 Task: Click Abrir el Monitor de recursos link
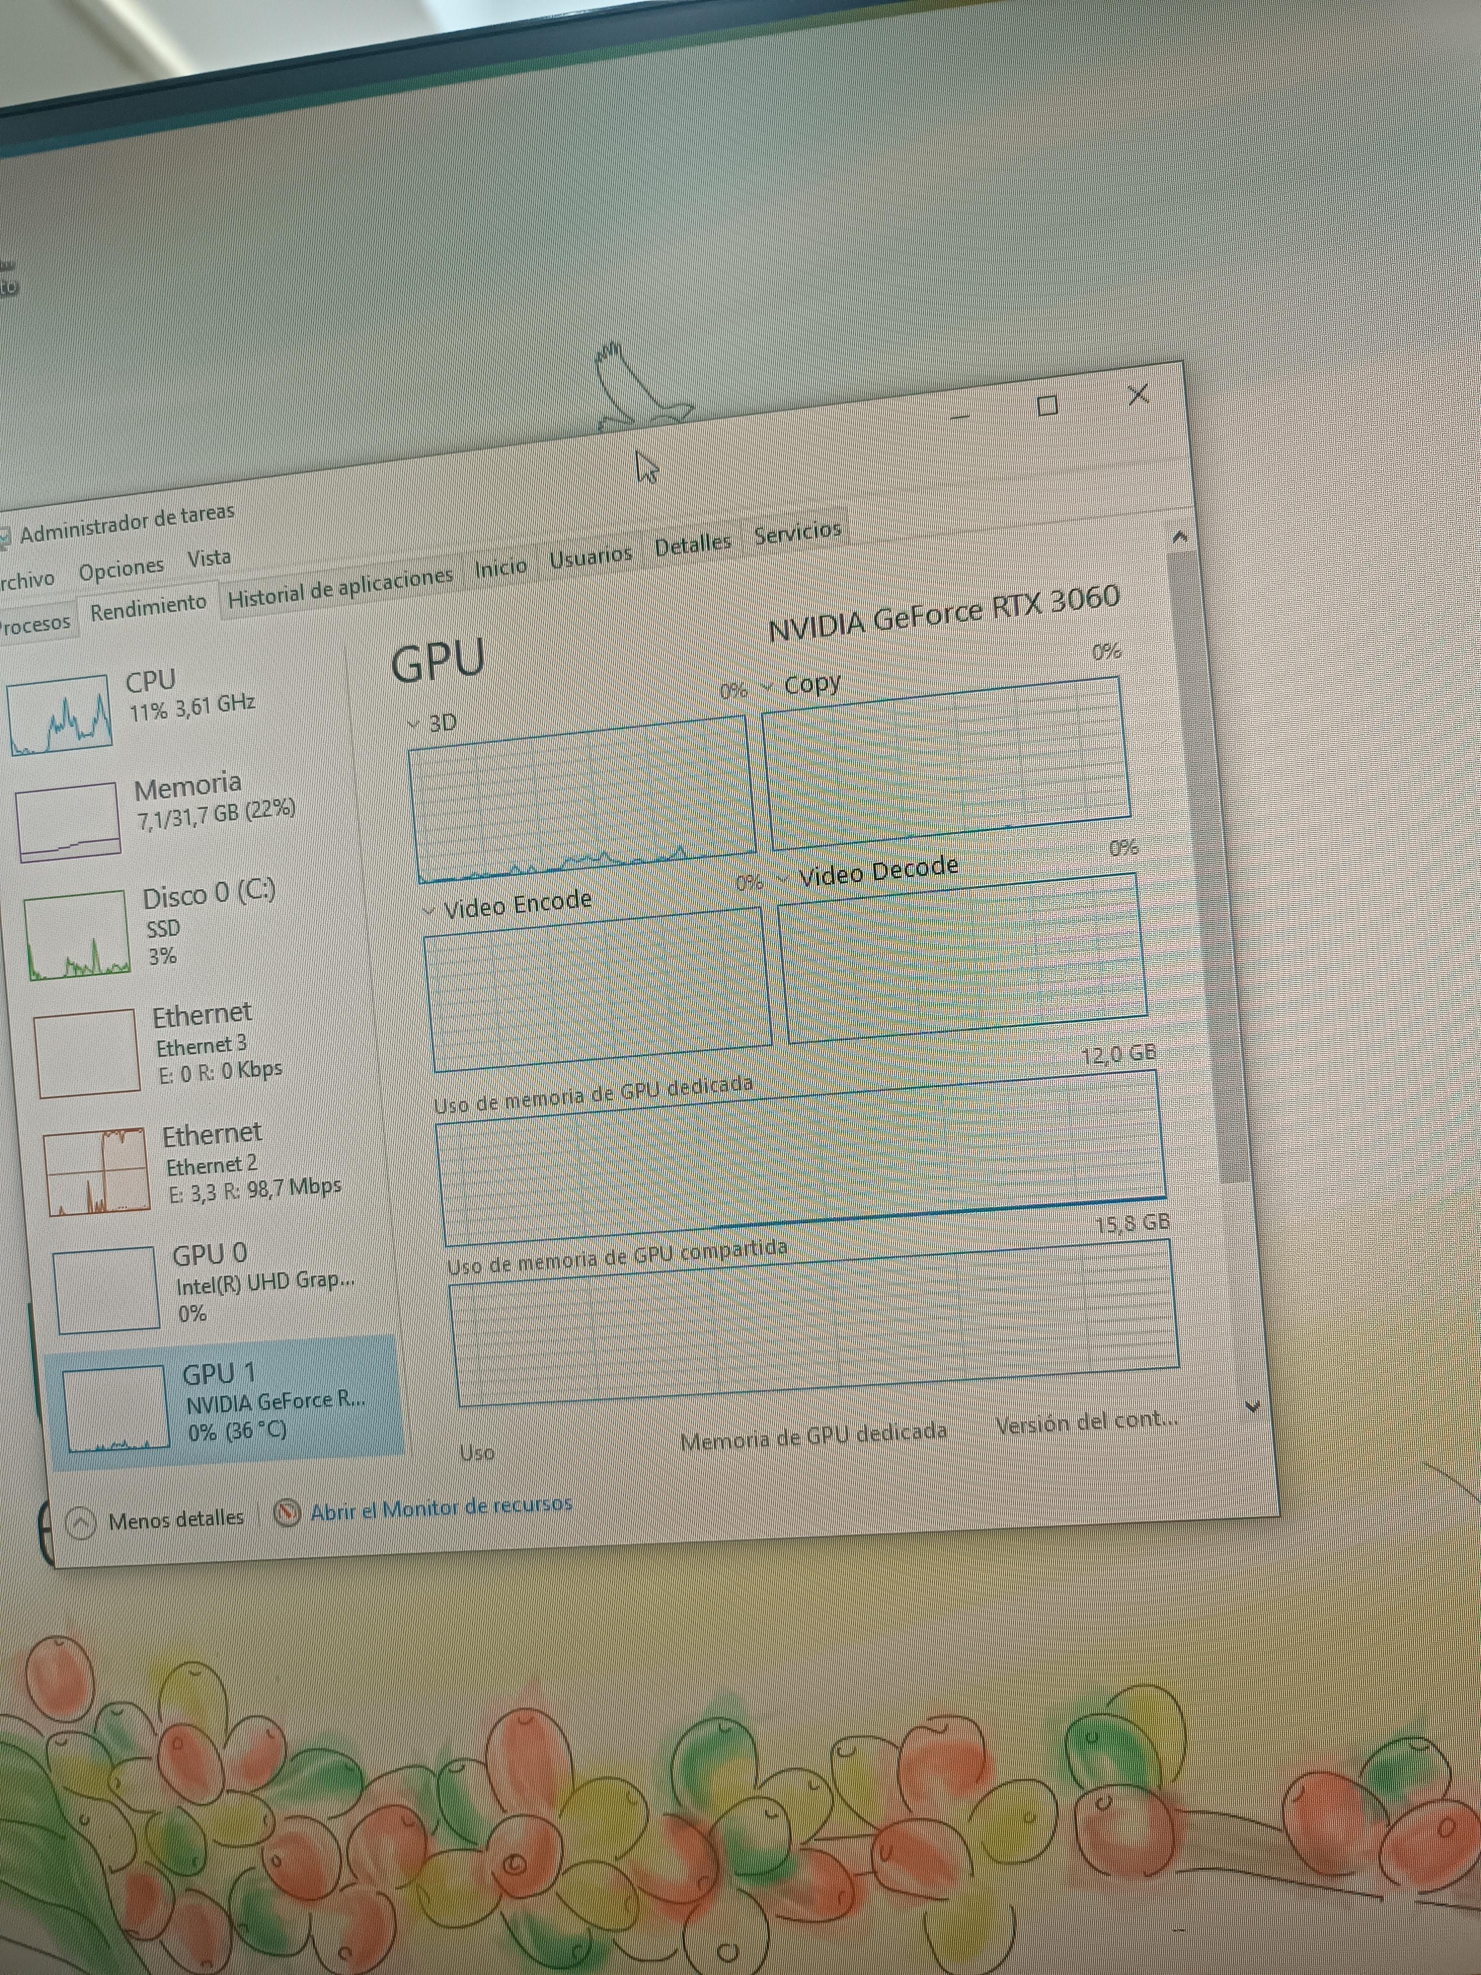(441, 1508)
